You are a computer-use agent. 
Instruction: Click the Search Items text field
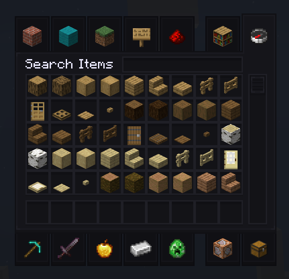(183, 64)
